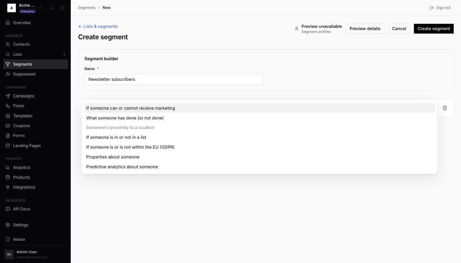Click the Acme workspace logo

[11, 8]
